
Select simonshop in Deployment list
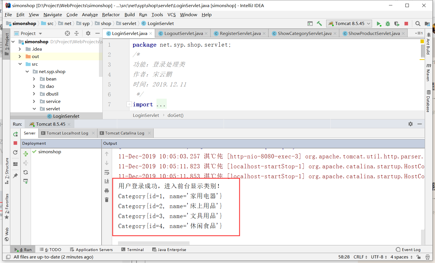point(50,152)
